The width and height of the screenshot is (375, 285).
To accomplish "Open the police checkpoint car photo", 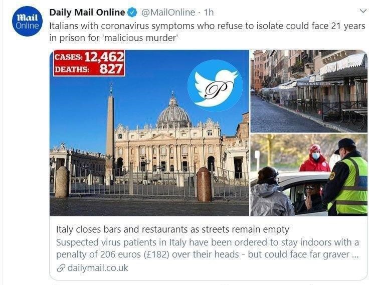I will [309, 174].
